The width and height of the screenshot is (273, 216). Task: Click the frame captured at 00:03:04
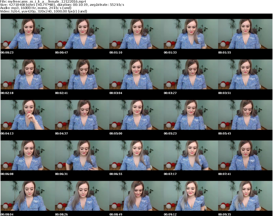pos(136,74)
